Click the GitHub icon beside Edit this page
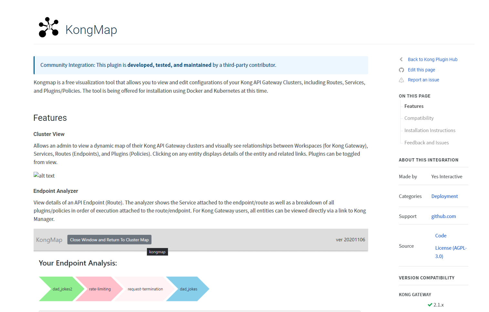 pyautogui.click(x=401, y=70)
